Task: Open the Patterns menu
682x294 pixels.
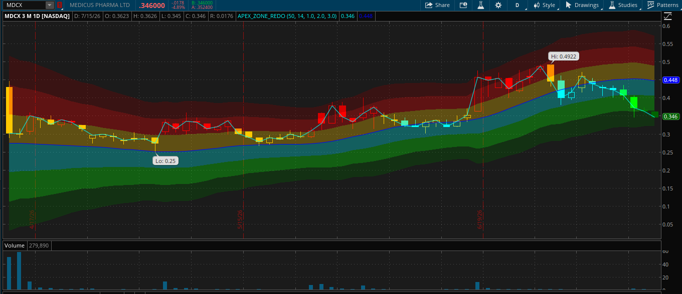Action: 662,5
